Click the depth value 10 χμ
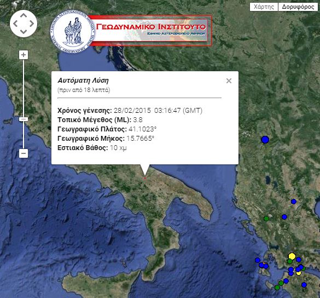Viewport: 320px width, 298px height. pos(118,148)
